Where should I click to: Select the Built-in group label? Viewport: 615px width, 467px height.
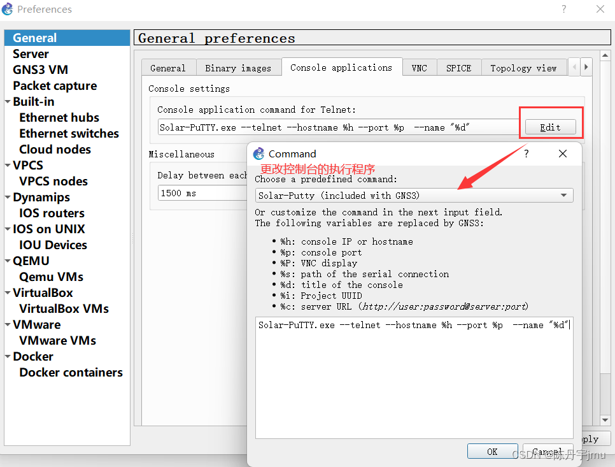pyautogui.click(x=33, y=101)
